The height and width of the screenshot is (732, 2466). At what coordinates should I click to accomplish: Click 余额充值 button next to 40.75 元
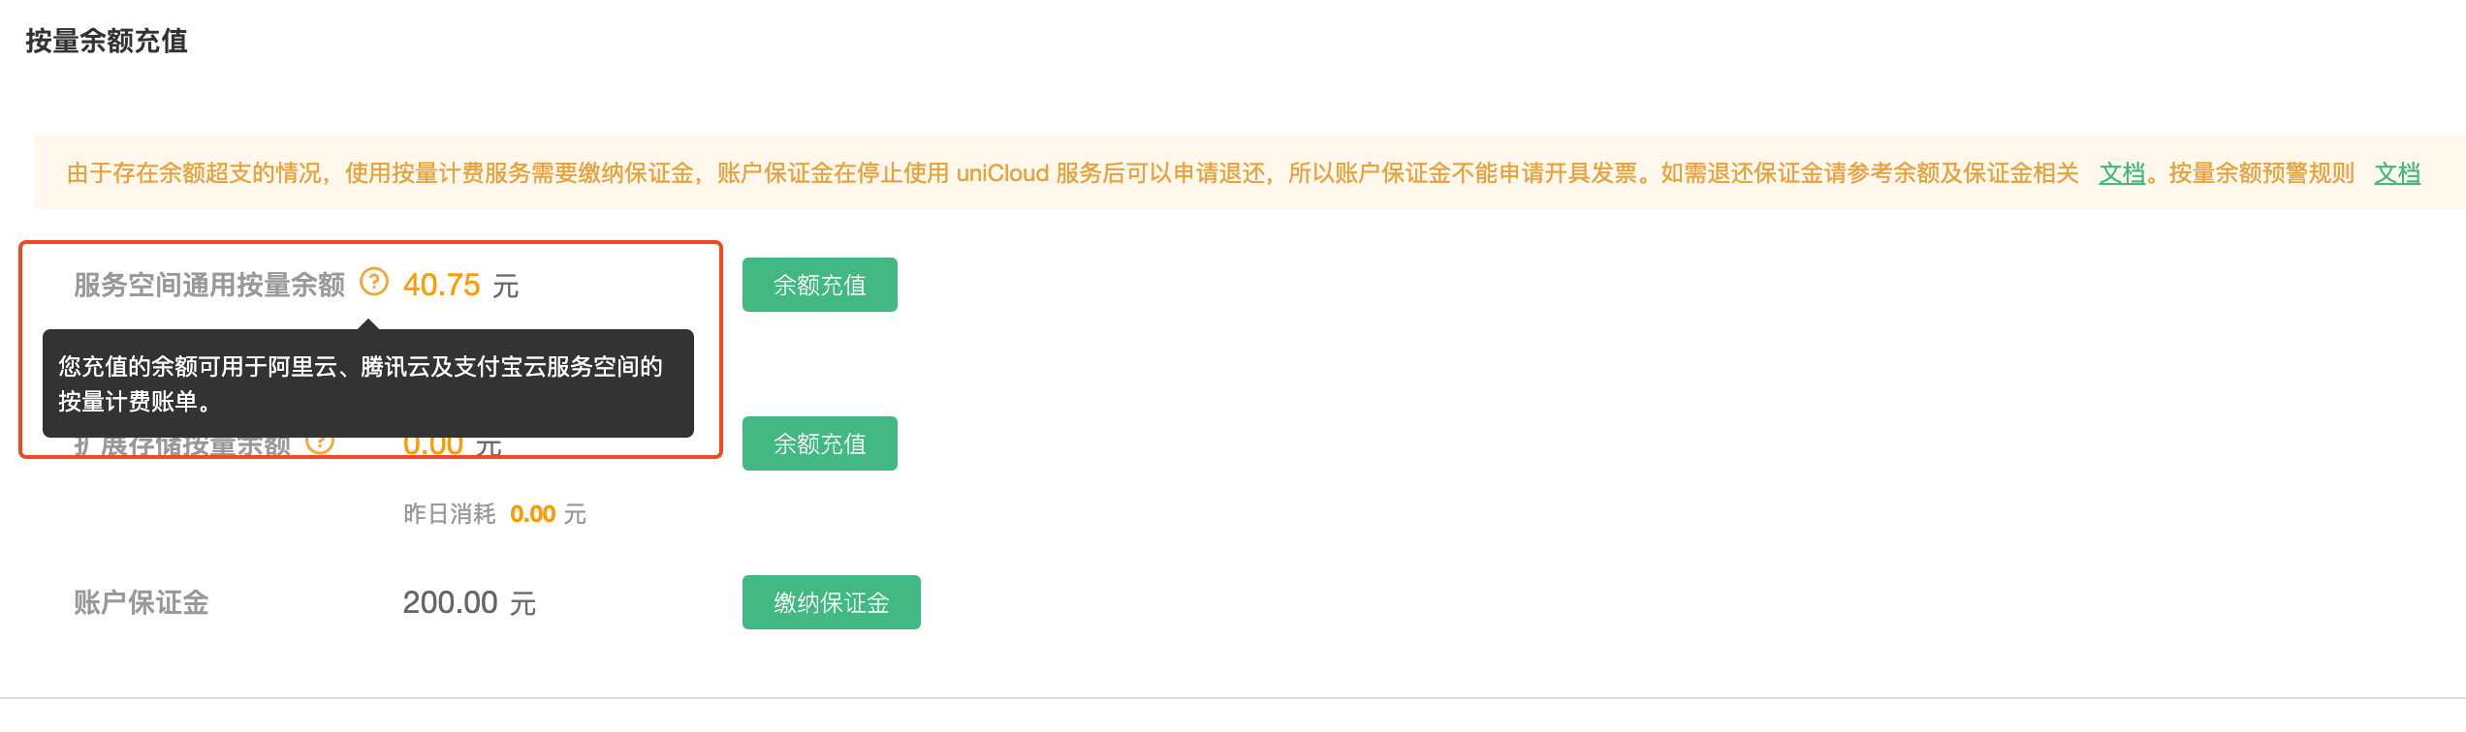820,285
